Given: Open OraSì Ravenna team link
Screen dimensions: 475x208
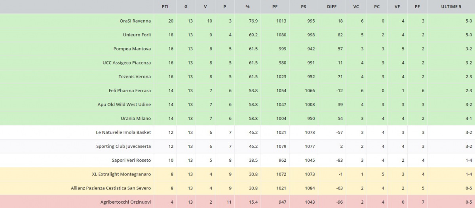Looking at the screenshot, I should (135, 21).
